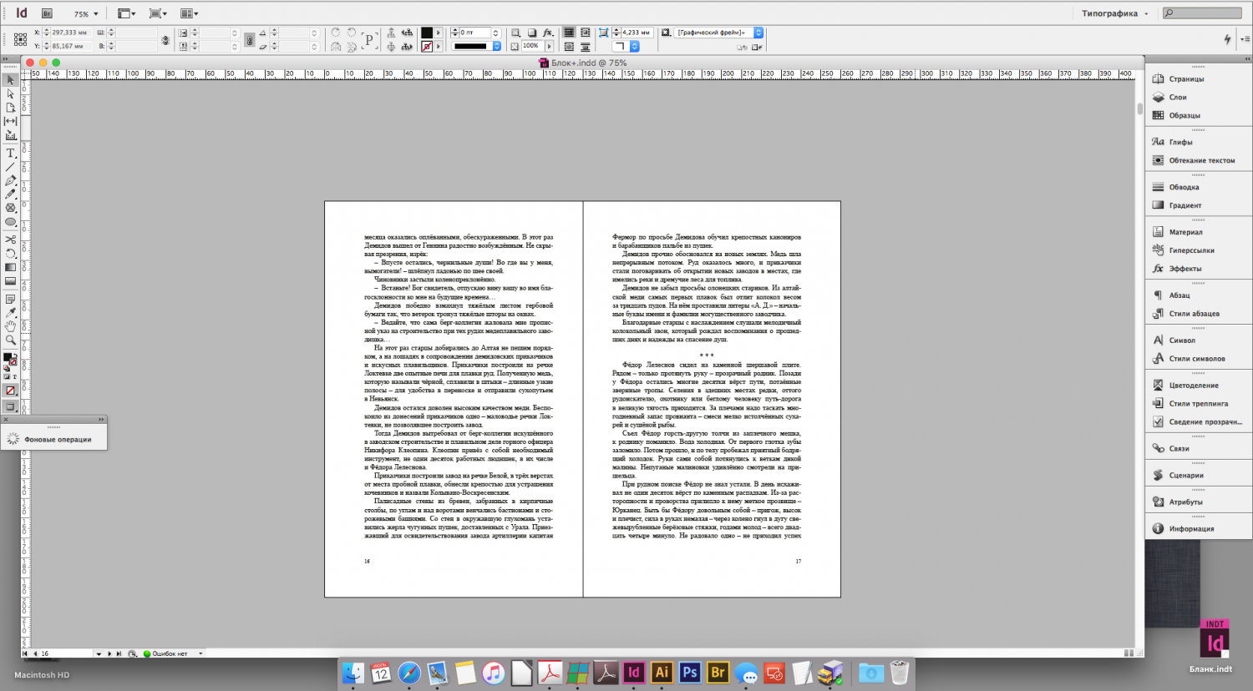Click the black fill color swatch in control bar
The height and width of the screenshot is (691, 1253).
[427, 33]
